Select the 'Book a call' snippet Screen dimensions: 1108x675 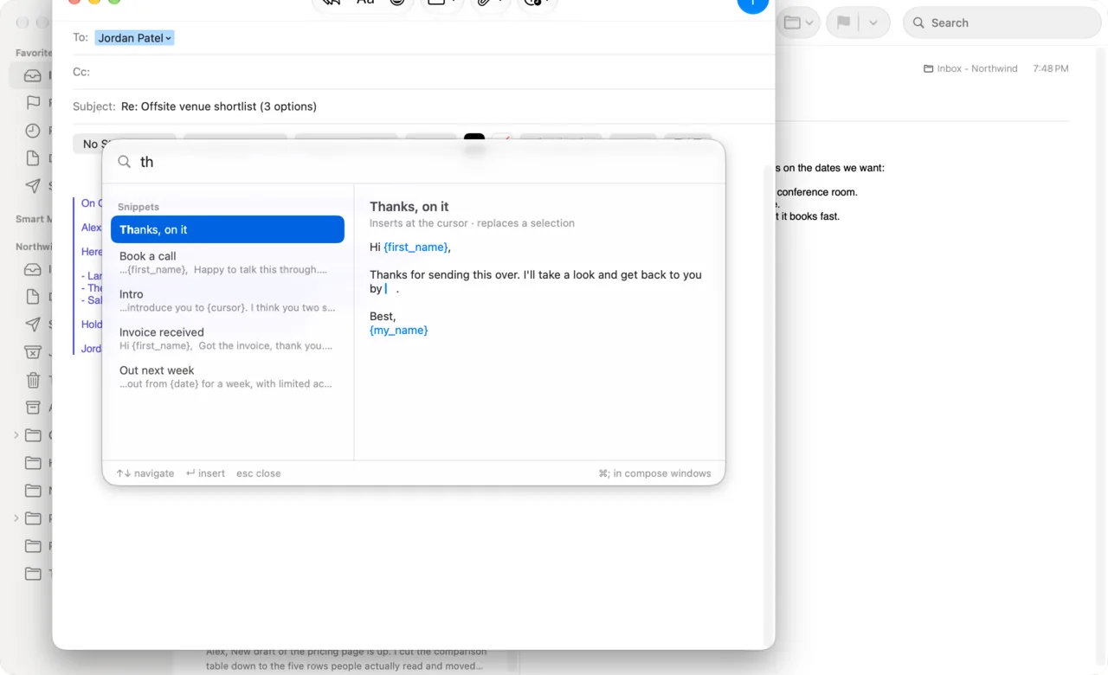tap(228, 262)
